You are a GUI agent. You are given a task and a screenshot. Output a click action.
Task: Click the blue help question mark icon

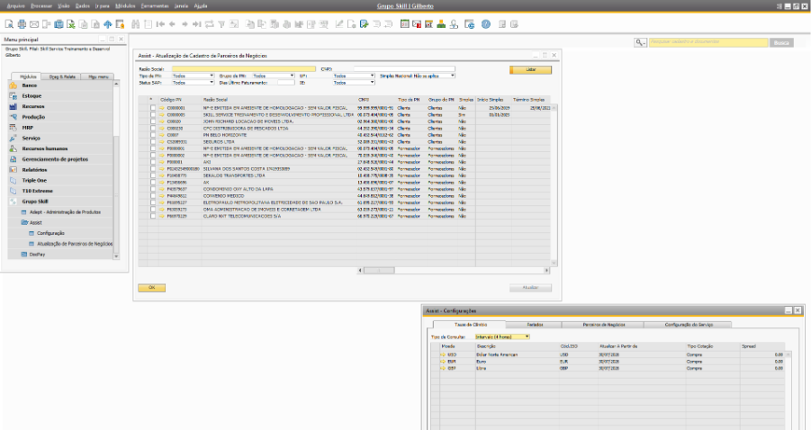click(x=486, y=24)
